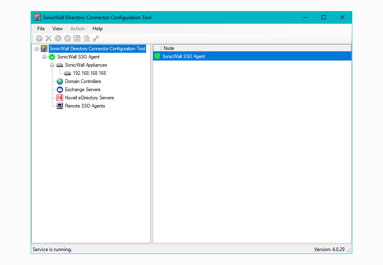Click the 192.168.168.168 appliance icon
The height and width of the screenshot is (265, 383).
(68, 73)
